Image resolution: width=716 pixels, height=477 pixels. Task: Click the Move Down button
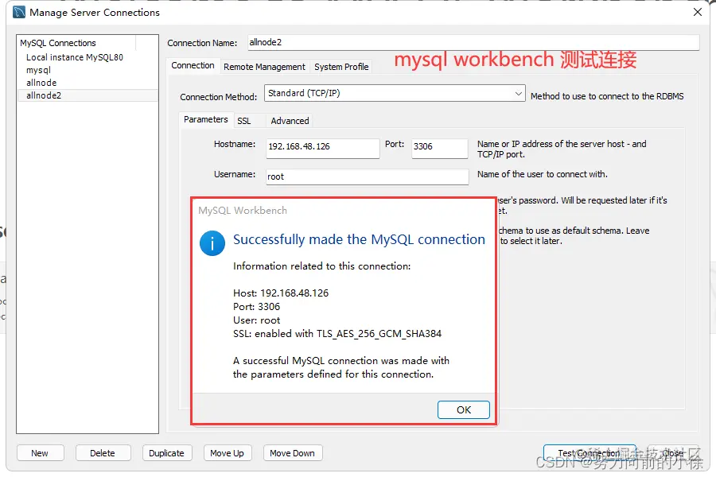point(292,453)
